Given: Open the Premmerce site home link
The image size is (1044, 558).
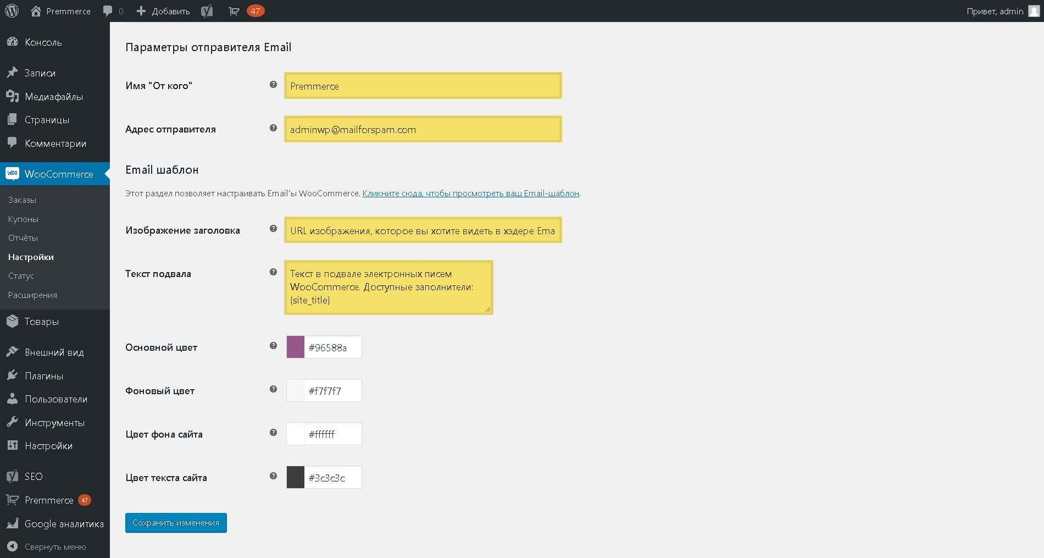Looking at the screenshot, I should tap(60, 11).
